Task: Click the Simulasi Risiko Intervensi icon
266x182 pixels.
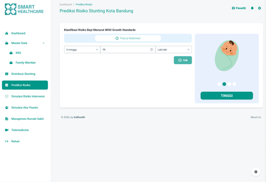Action: [x=7, y=96]
